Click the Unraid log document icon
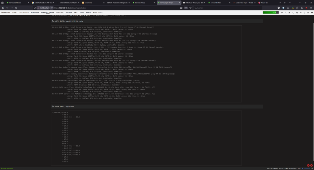 [308, 13]
